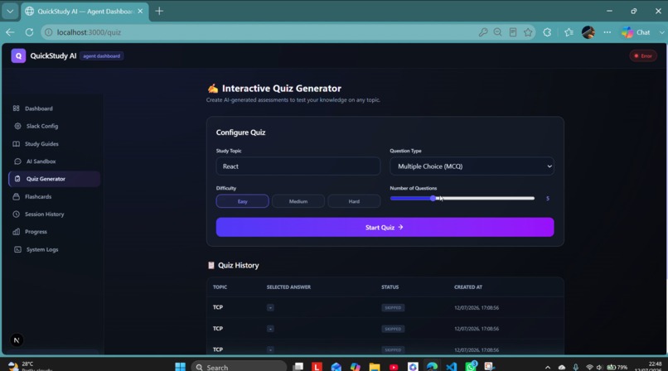Click the QuickStudy AI logo icon
Viewport: 668px width, 371px height.
(x=18, y=55)
